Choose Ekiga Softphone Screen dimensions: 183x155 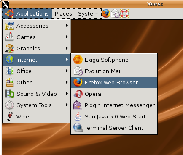[114, 60]
